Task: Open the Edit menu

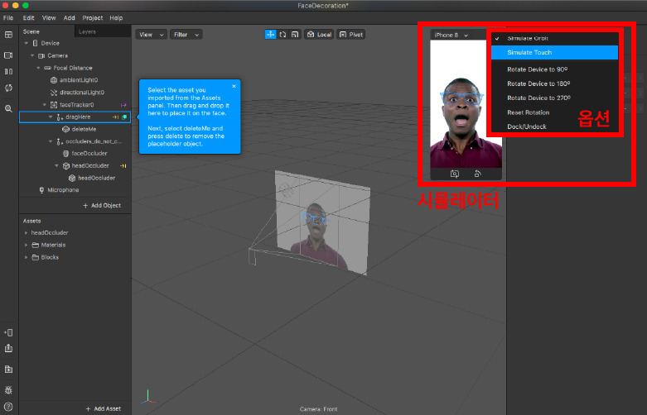Action: pyautogui.click(x=28, y=18)
